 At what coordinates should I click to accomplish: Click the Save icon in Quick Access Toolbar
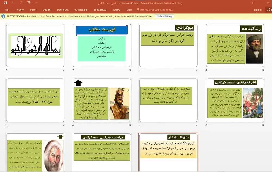pyautogui.click(x=5, y=2)
